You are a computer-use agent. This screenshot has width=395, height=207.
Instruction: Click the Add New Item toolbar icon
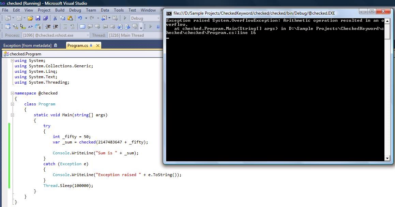(19, 18)
